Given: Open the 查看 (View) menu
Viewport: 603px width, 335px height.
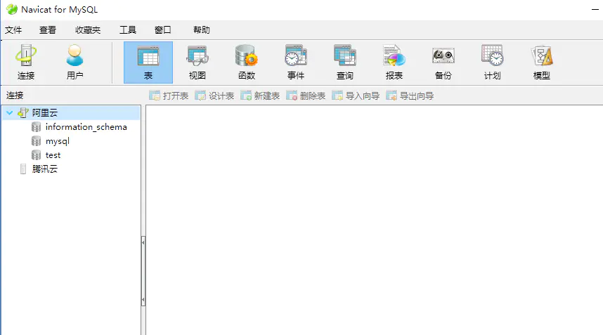Looking at the screenshot, I should click(48, 30).
